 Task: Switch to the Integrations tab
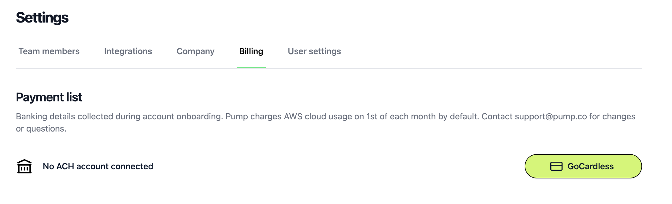point(128,51)
